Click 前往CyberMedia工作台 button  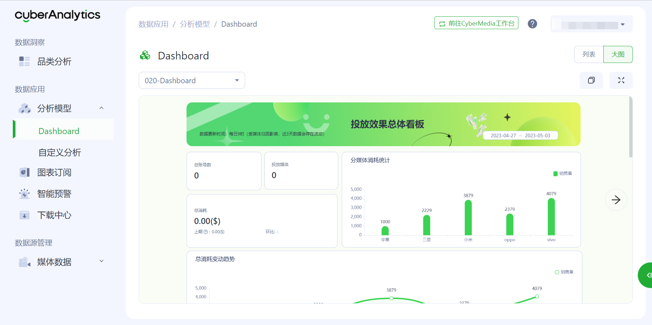pos(476,23)
